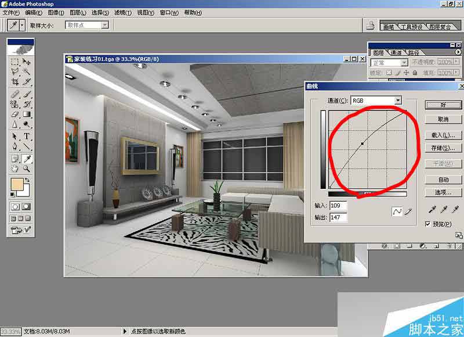Select the Blur tool
This screenshot has width=464, height=337.
click(x=15, y=124)
